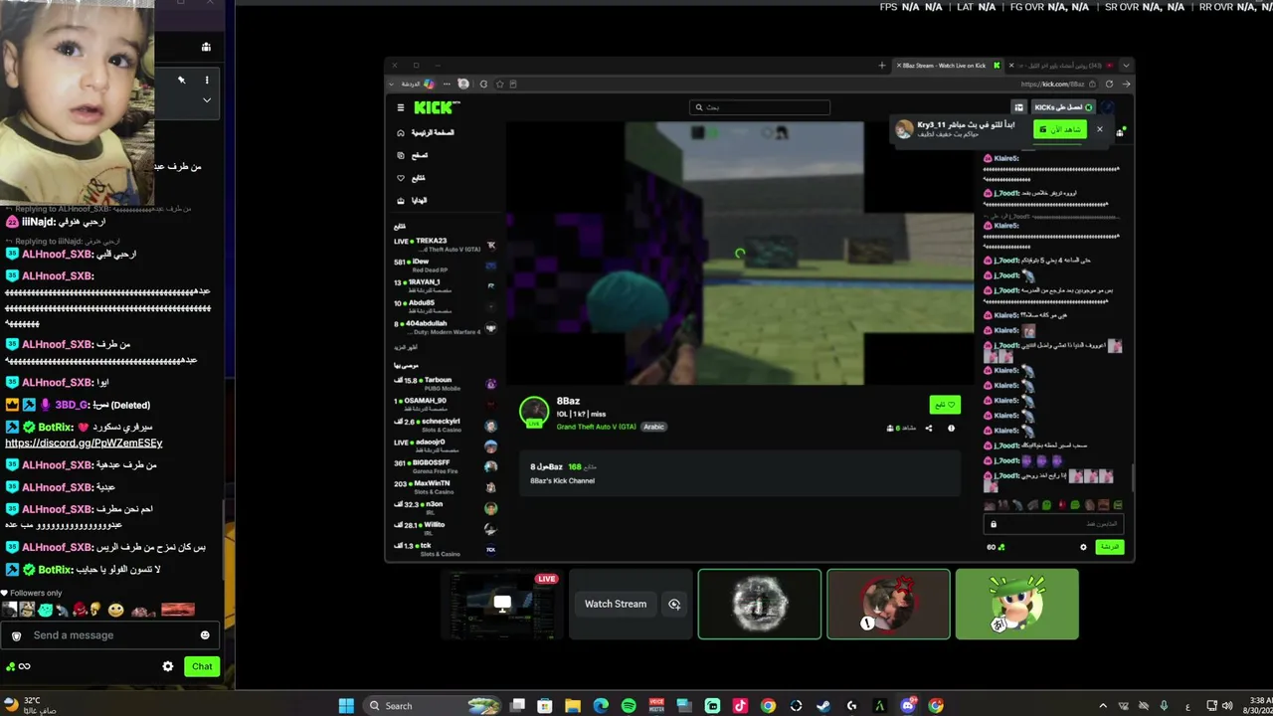Open the more options icon beside share
1273x716 pixels.
click(x=951, y=429)
